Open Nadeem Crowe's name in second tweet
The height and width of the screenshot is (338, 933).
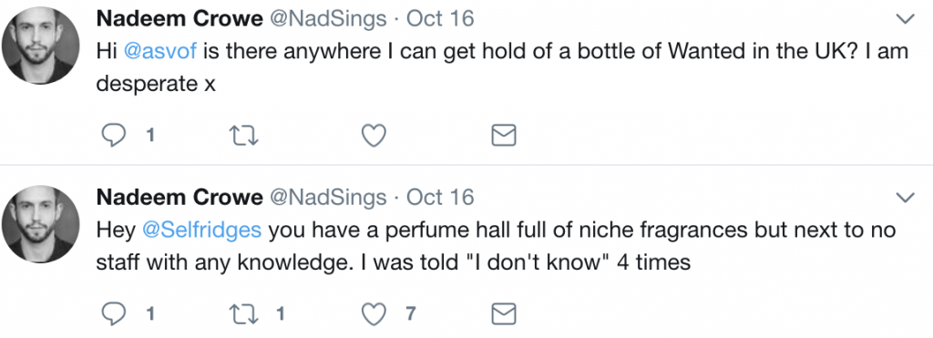coord(179,197)
